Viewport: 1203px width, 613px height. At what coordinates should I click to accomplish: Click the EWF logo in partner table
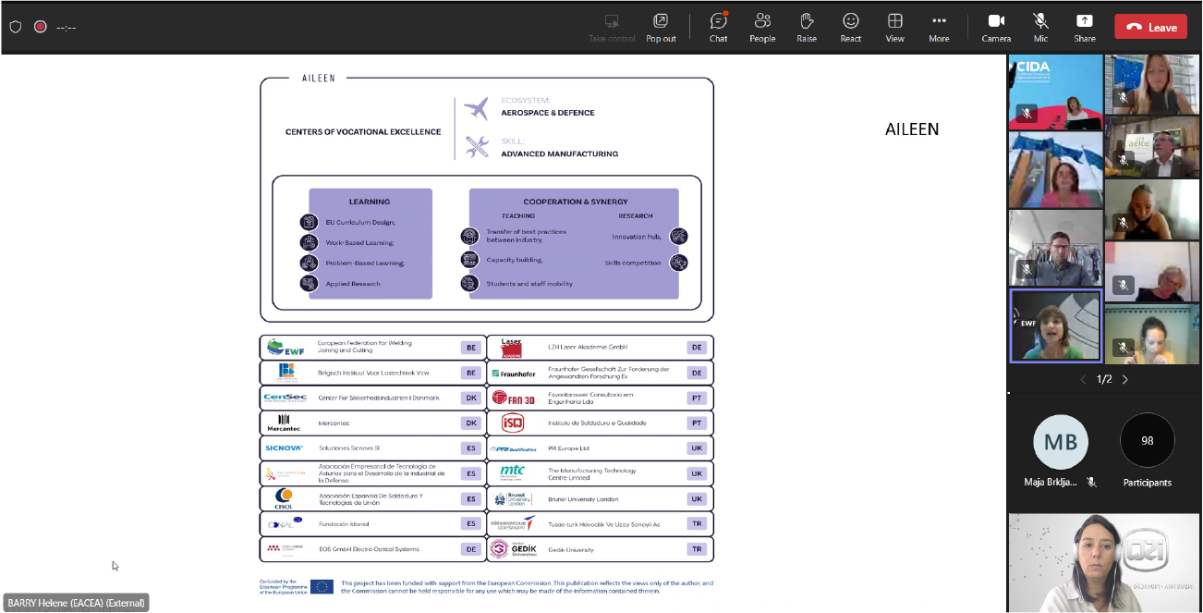pyautogui.click(x=286, y=348)
